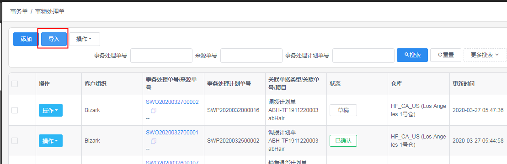Image resolution: width=507 pixels, height=164 pixels.
Task: Click the 草稿 status badge
Action: point(343,110)
